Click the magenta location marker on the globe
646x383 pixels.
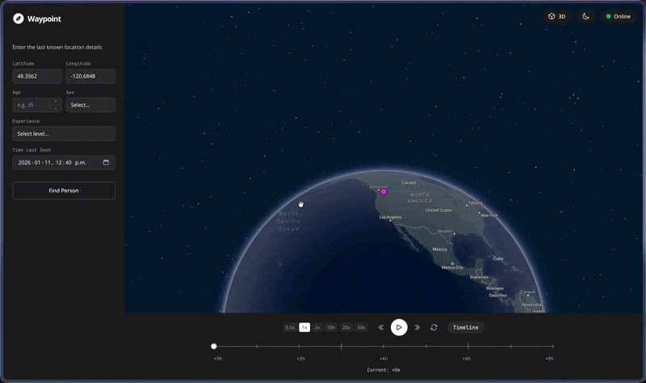(x=384, y=191)
